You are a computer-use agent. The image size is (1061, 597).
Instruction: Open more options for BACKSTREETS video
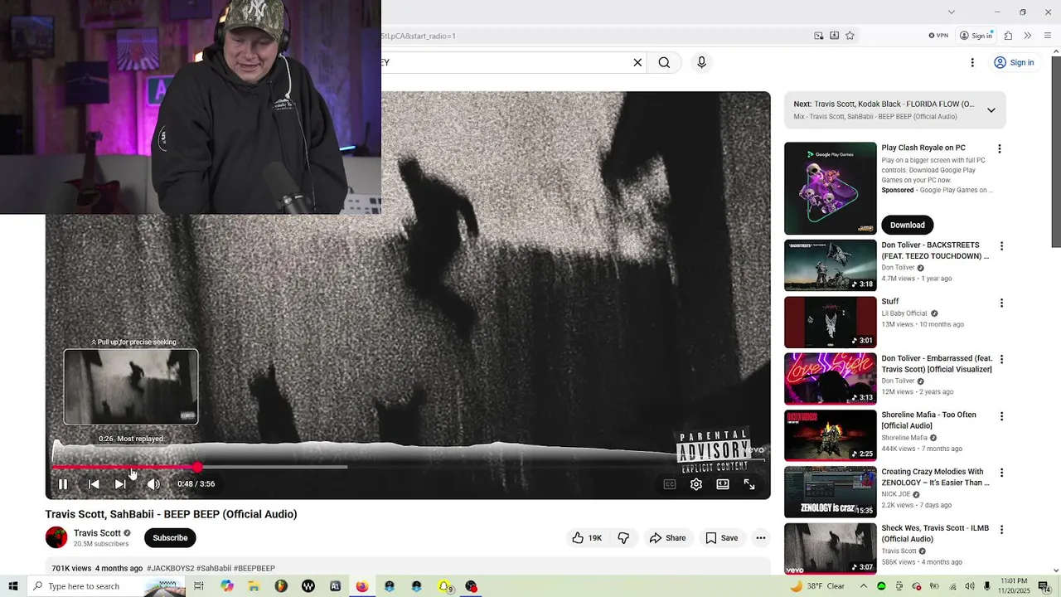point(1001,246)
